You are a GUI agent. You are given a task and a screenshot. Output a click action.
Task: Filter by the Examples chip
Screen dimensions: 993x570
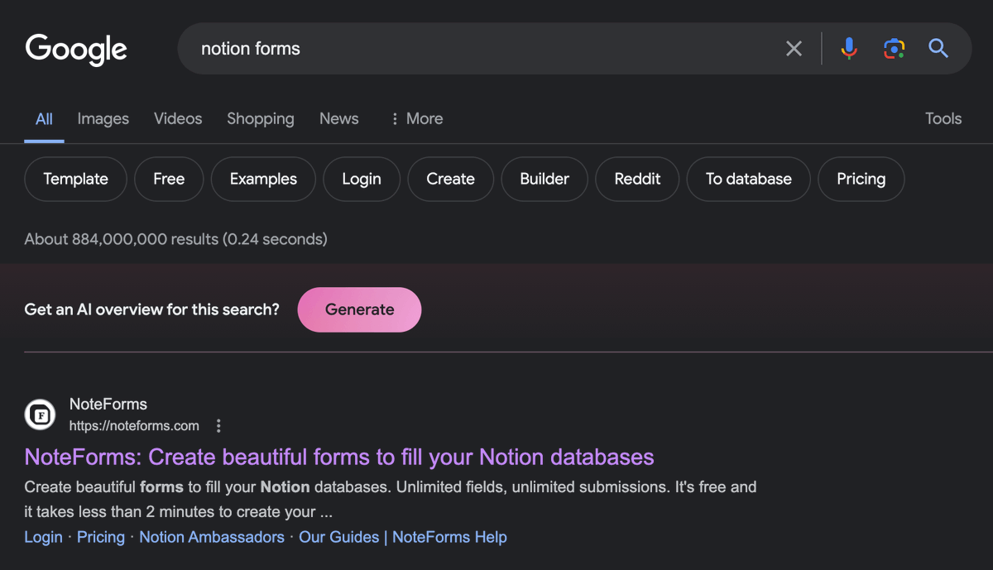[x=263, y=179]
